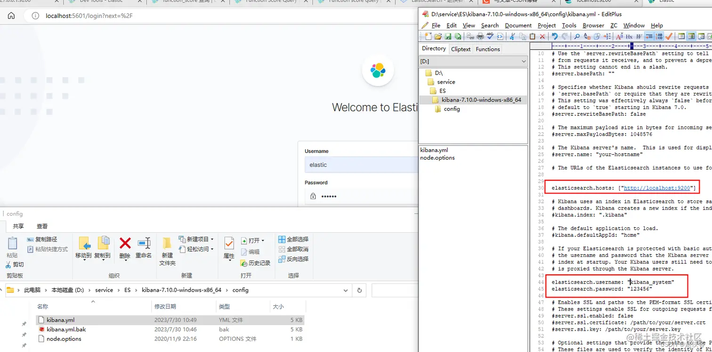Toggle the line number icon in EditPlus
712x352 pixels.
tap(648, 36)
